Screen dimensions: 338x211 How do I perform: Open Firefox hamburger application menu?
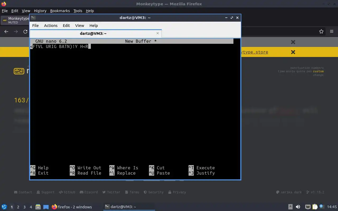(x=332, y=32)
